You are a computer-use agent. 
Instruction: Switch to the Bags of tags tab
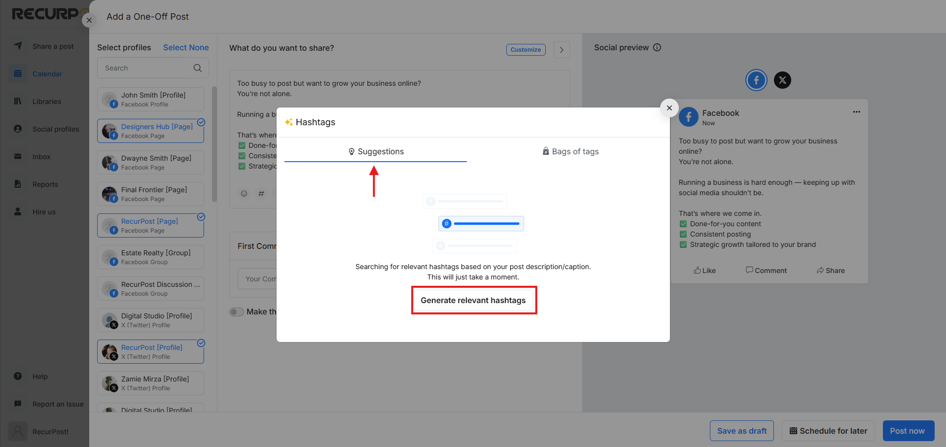click(570, 151)
